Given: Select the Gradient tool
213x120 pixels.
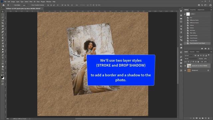Looking at the screenshot, I should [x=3, y=46].
